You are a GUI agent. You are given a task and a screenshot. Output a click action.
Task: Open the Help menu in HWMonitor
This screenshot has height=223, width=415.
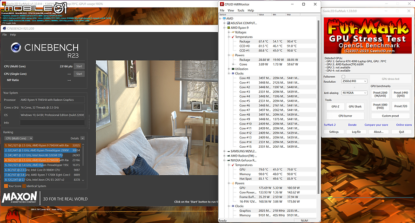coord(251,11)
